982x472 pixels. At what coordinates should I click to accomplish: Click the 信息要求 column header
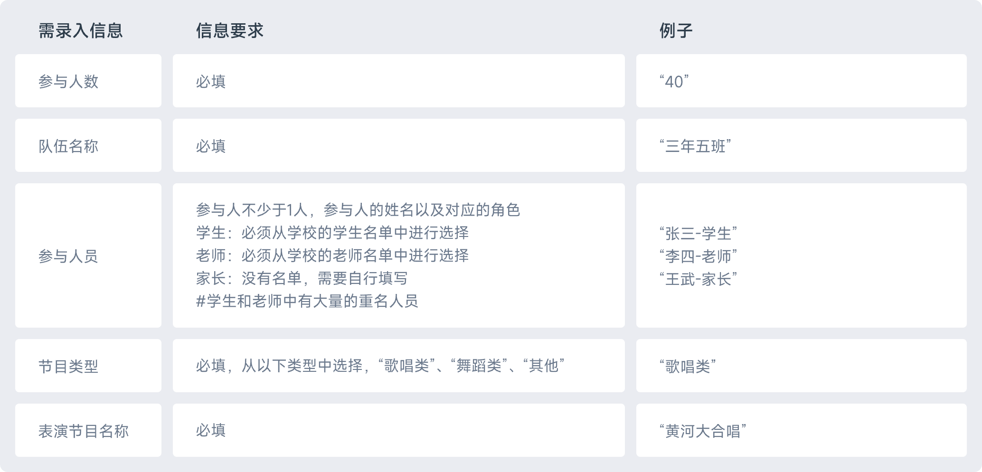tap(229, 31)
